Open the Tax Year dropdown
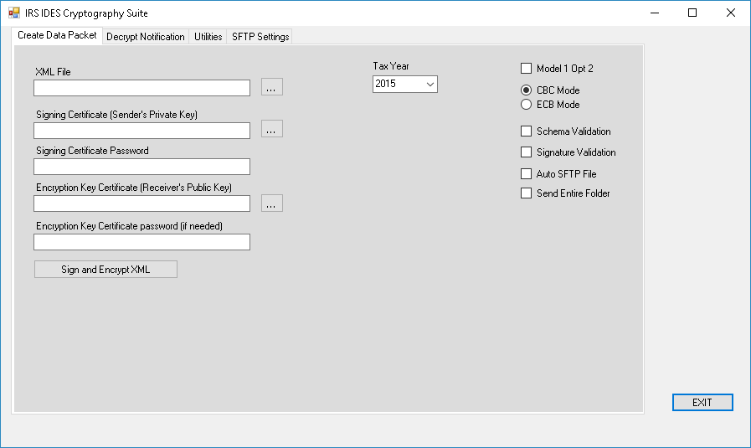Image resolution: width=751 pixels, height=448 pixels. pos(404,85)
